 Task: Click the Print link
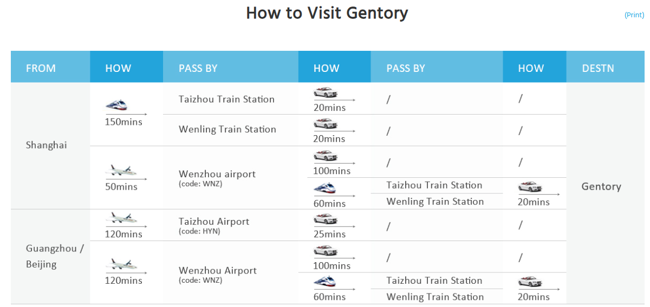point(634,15)
